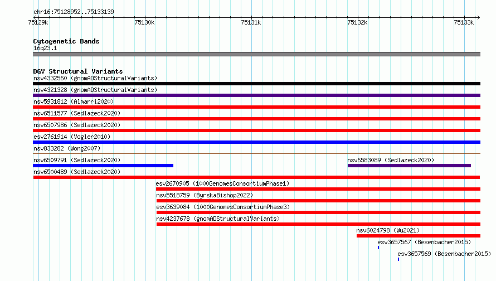Click the 75133k ruler label
Image resolution: width=496 pixels, height=281 pixels.
pos(464,22)
